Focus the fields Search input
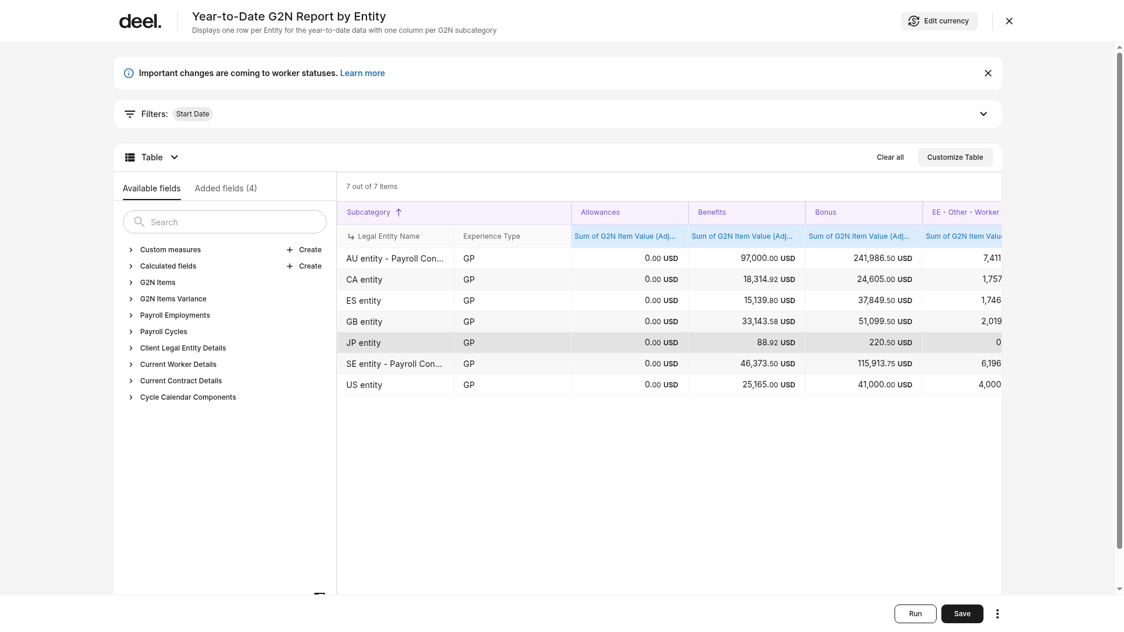The image size is (1124, 632). click(225, 222)
